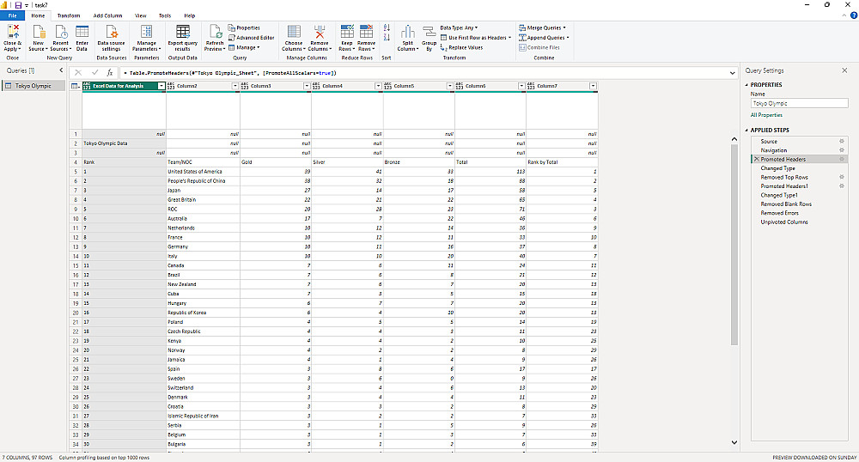Switch to the Transform ribbon tab
This screenshot has width=859, height=462.
[x=69, y=15]
